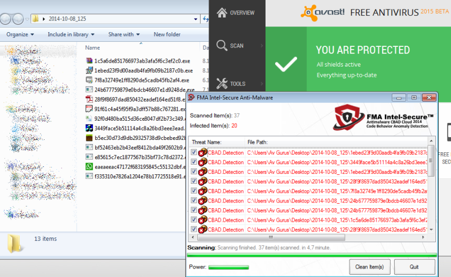
Task: Click the 2014-10-08_125 address bar path
Action: click(67, 19)
